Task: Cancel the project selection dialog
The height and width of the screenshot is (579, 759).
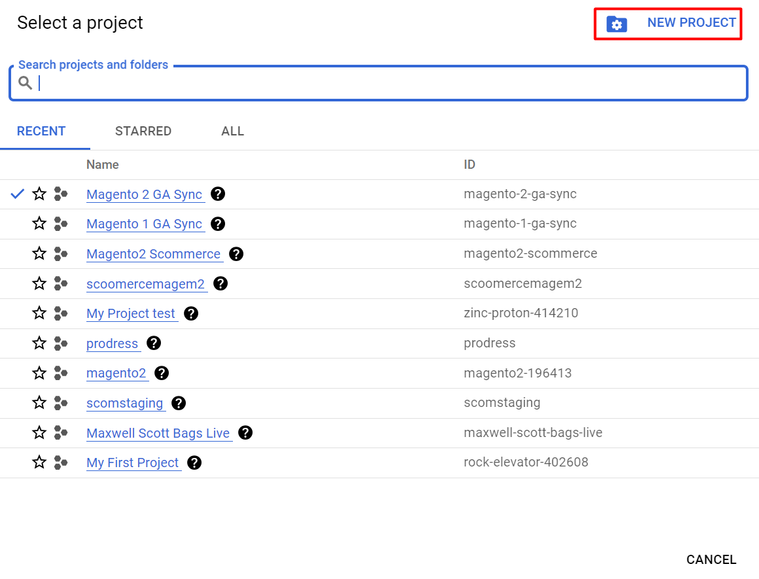Action: [x=711, y=559]
